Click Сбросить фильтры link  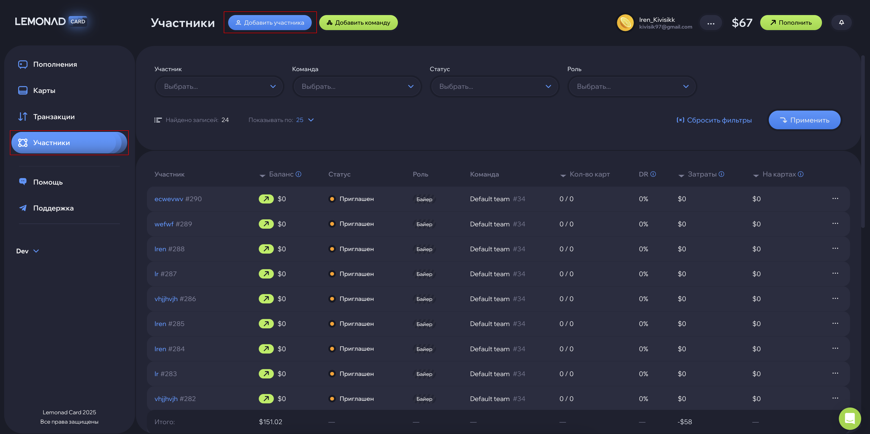pos(714,120)
